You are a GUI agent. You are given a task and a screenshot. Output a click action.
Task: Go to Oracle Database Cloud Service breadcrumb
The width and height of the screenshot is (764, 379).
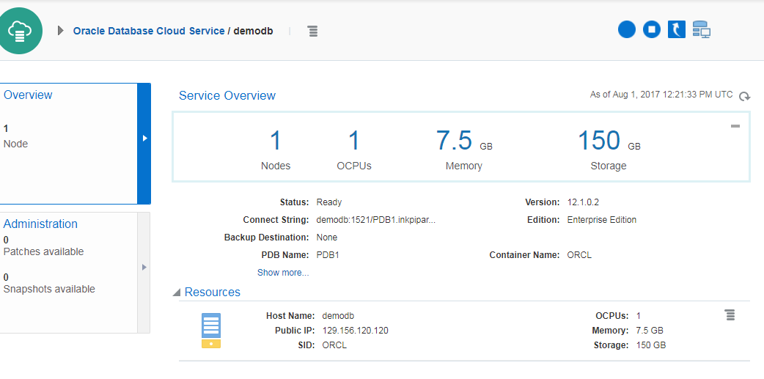point(149,32)
